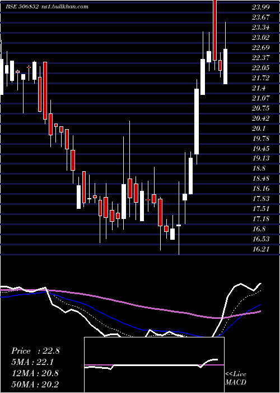280x393 pixels.
Task: Click the 16.8 price axis label
Action: click(259, 229)
